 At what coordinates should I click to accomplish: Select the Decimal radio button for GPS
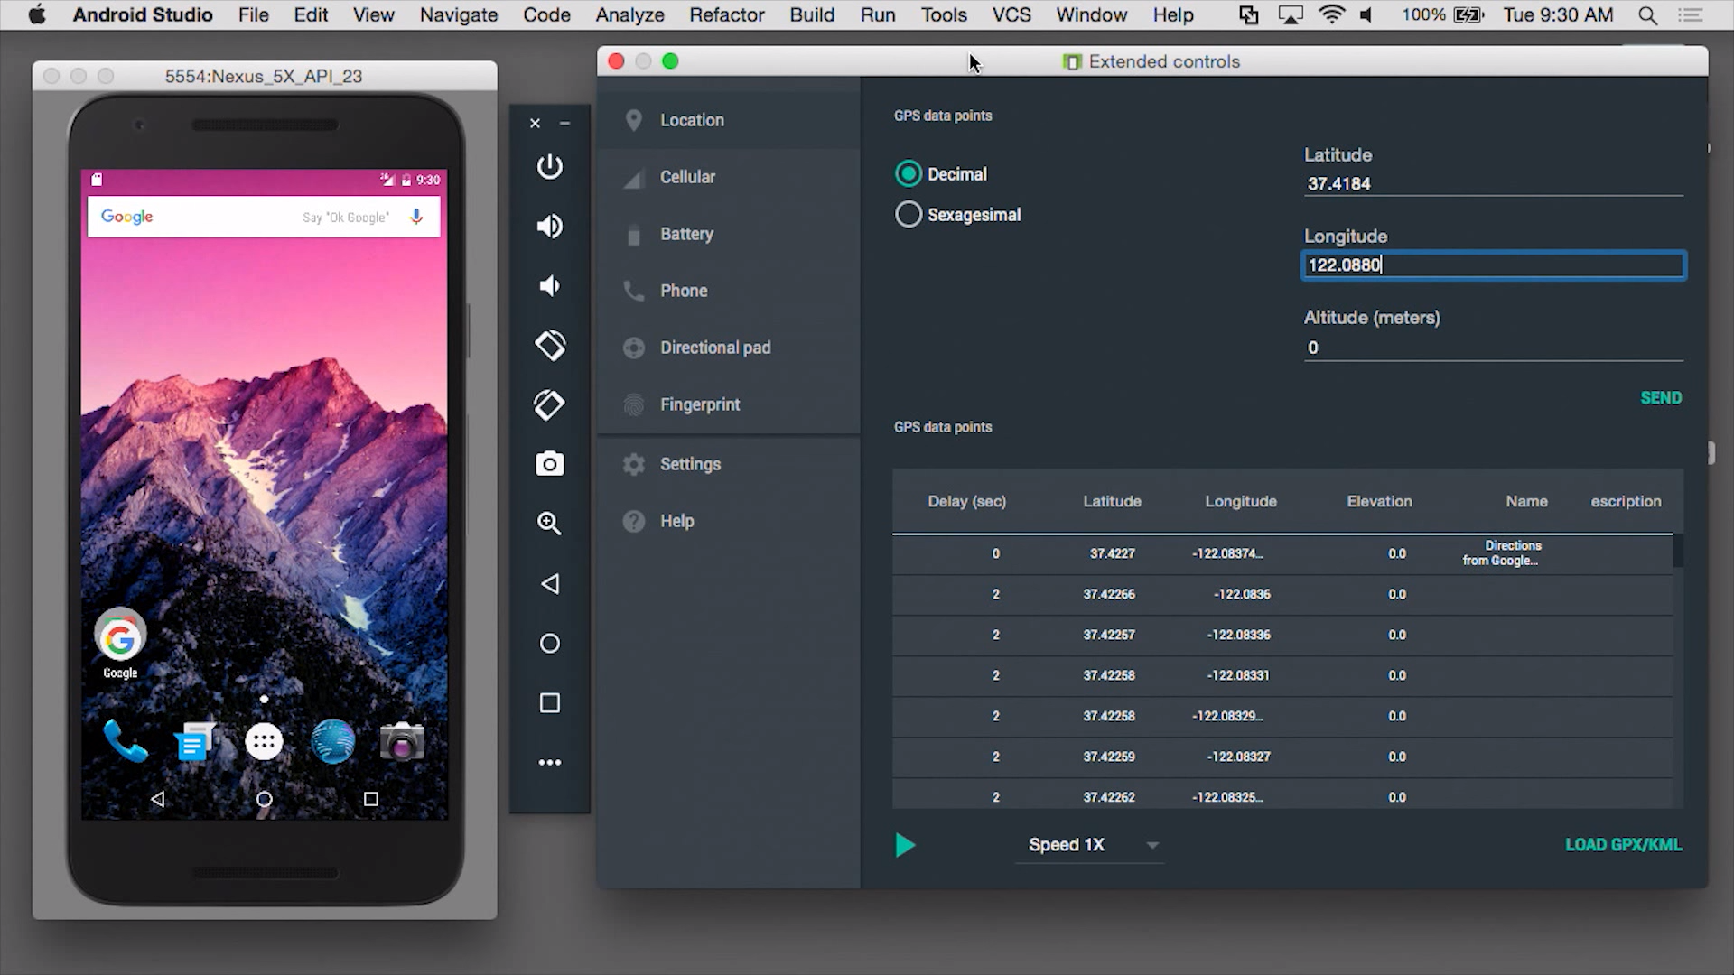(908, 172)
